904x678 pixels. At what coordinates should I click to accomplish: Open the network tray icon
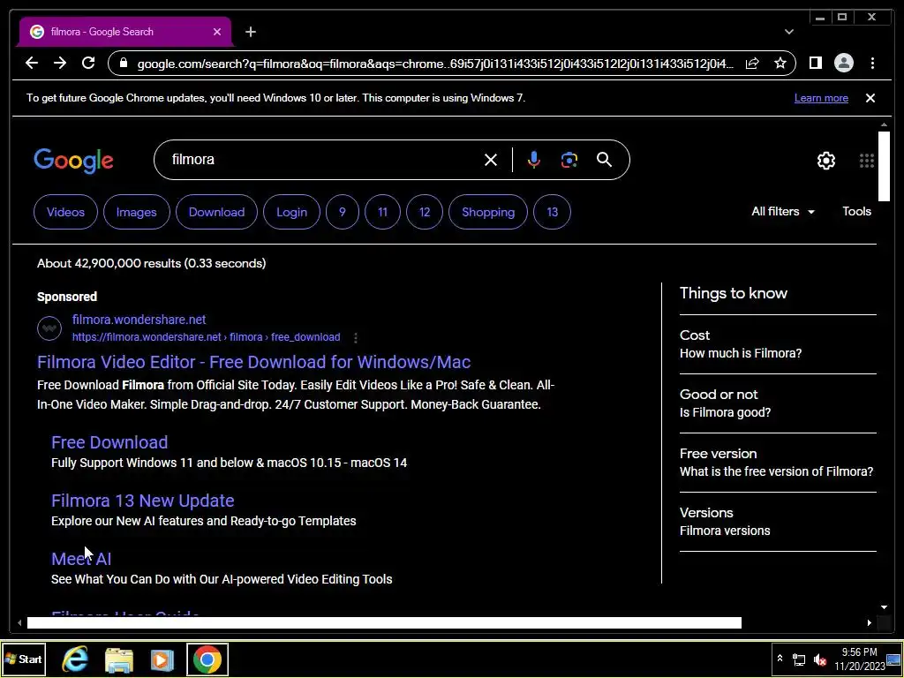(799, 659)
